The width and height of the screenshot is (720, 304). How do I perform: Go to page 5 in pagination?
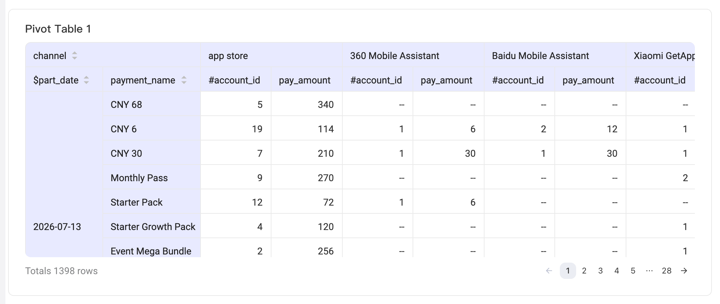click(633, 271)
